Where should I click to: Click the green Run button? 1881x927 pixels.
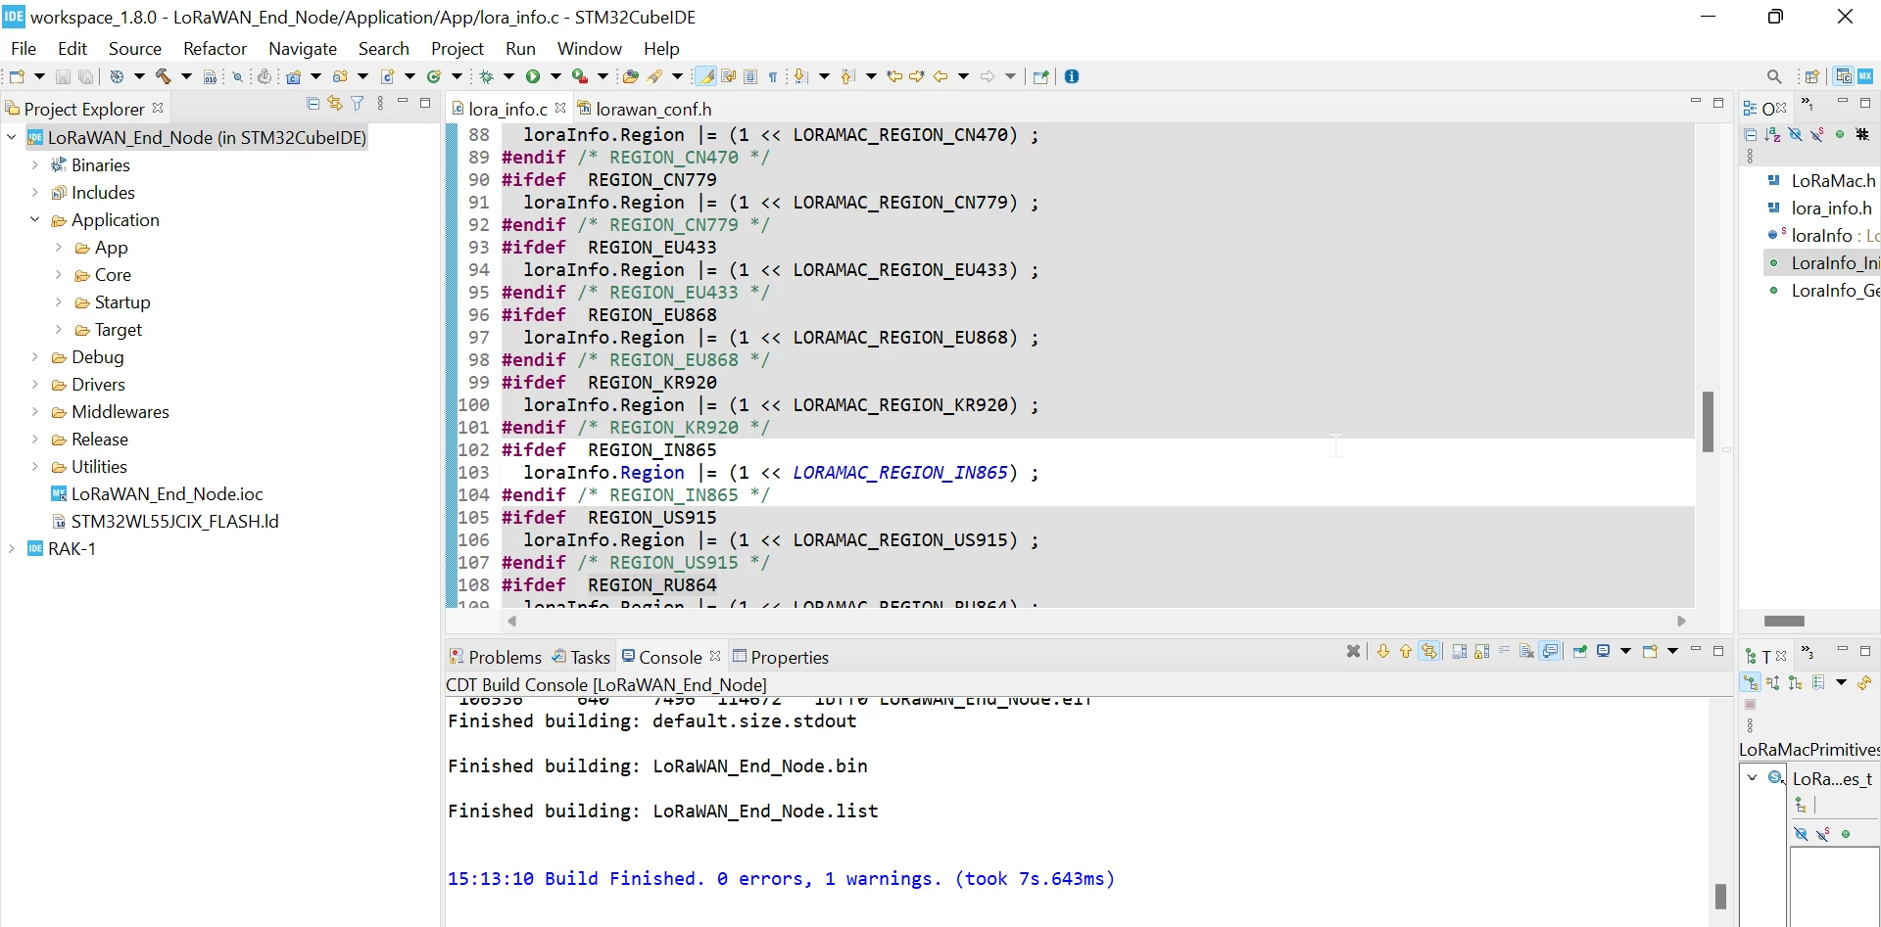(x=533, y=76)
